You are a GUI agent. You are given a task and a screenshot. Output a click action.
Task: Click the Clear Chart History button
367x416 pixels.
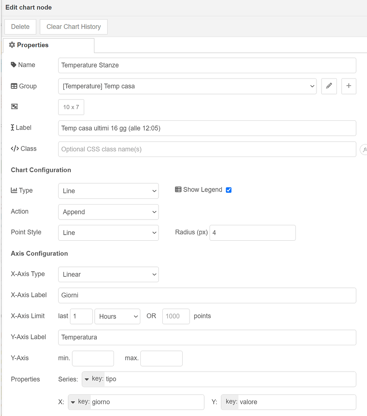pos(73,26)
